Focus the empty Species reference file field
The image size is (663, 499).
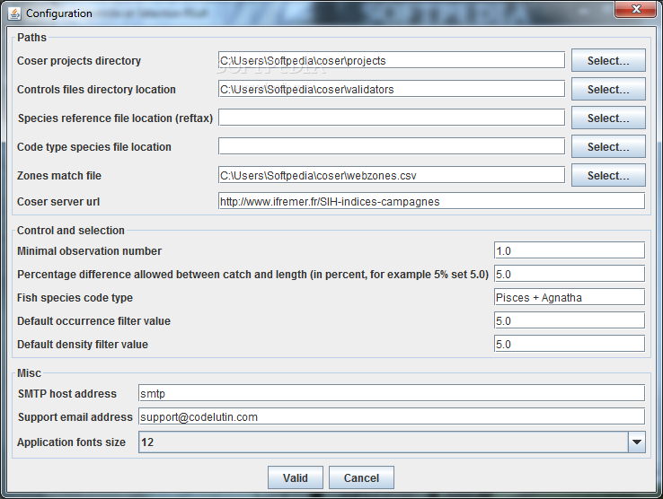click(x=392, y=118)
